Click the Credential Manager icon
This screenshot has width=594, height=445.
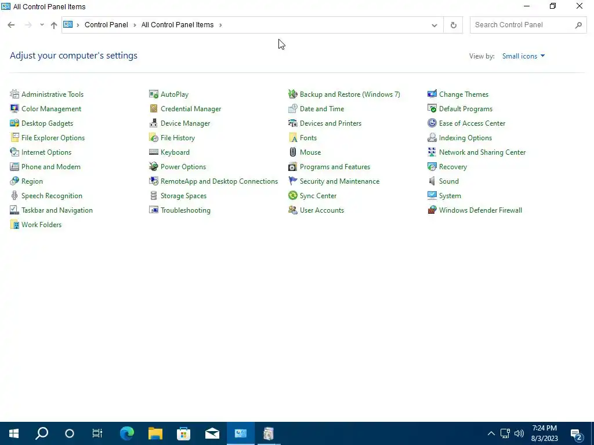point(153,108)
